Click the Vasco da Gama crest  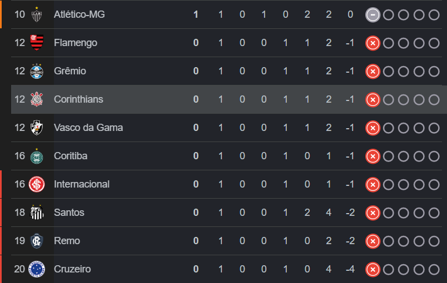click(37, 128)
